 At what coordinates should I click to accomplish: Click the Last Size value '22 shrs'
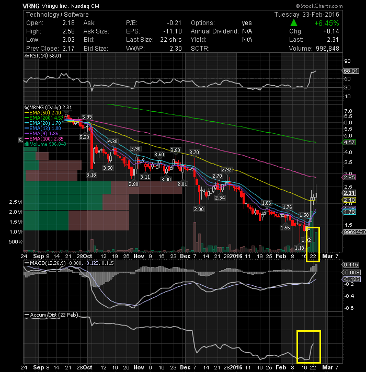coord(170,40)
